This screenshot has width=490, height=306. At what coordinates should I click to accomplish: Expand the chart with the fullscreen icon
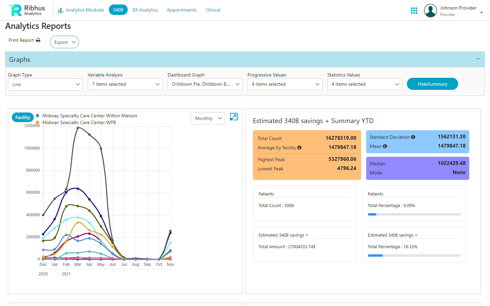[233, 117]
